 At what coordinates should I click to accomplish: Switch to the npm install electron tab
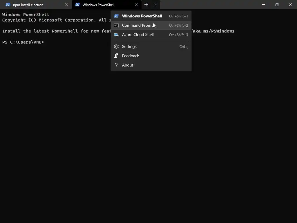click(36, 5)
